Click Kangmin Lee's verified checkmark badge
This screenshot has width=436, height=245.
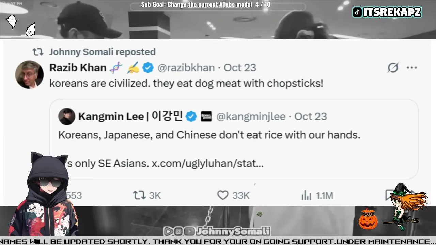(191, 116)
